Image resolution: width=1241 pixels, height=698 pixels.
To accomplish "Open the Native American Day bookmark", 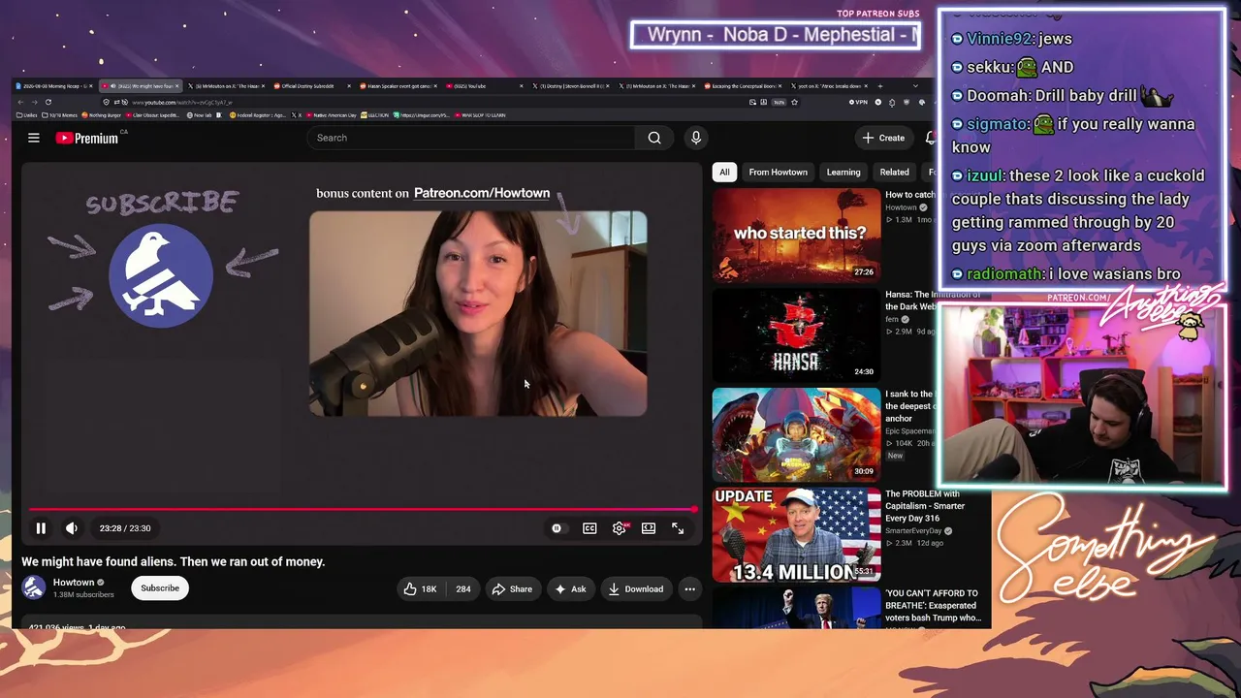I will (x=332, y=115).
